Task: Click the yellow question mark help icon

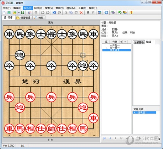Action: pyautogui.click(x=131, y=13)
